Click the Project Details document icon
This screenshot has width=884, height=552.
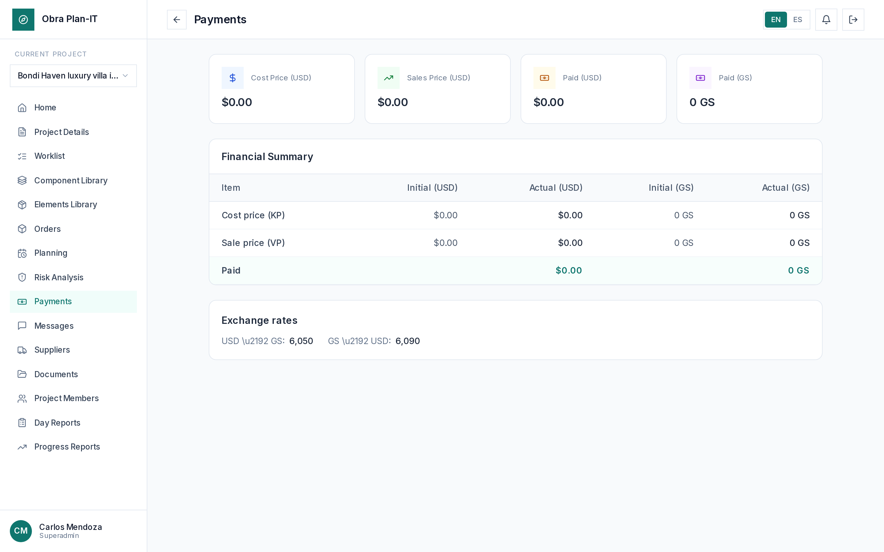click(22, 132)
